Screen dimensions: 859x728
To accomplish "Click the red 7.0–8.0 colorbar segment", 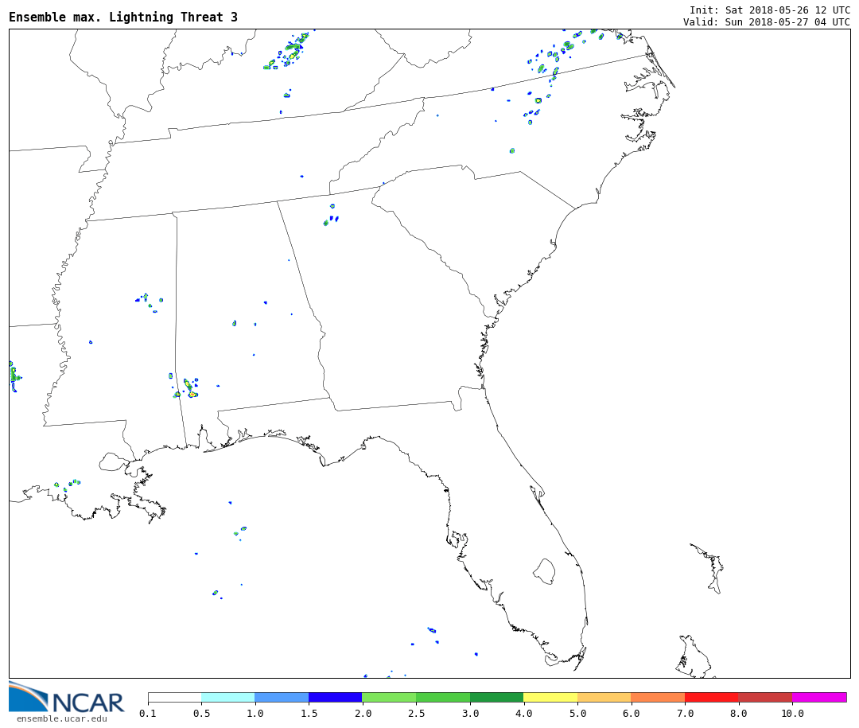I will point(712,697).
